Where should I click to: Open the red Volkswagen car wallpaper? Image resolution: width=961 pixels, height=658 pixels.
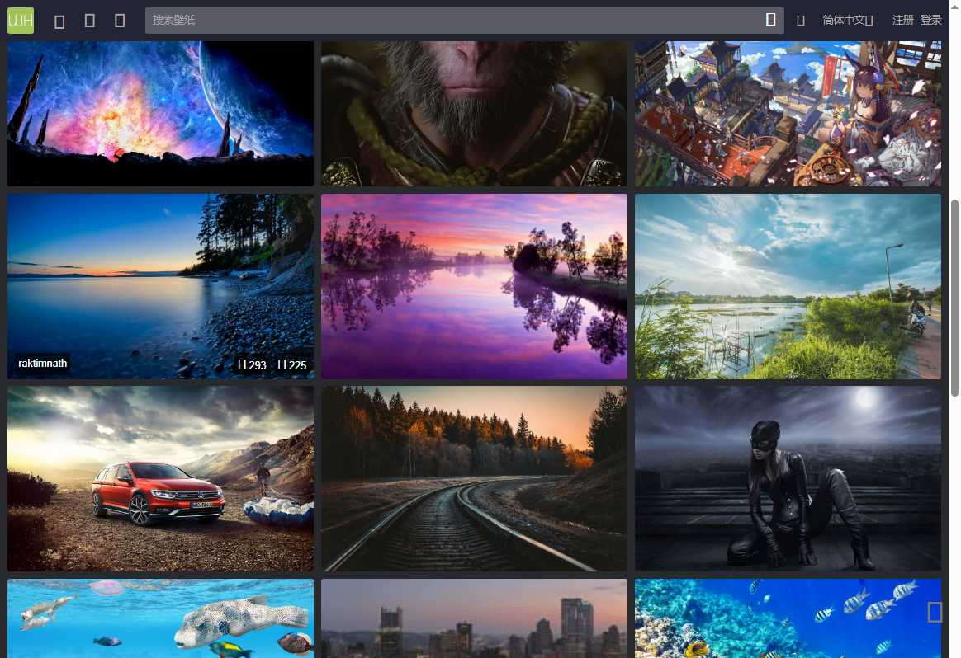tap(160, 478)
